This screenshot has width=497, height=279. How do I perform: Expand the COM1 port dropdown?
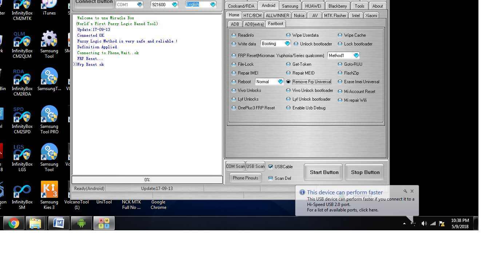click(x=139, y=5)
